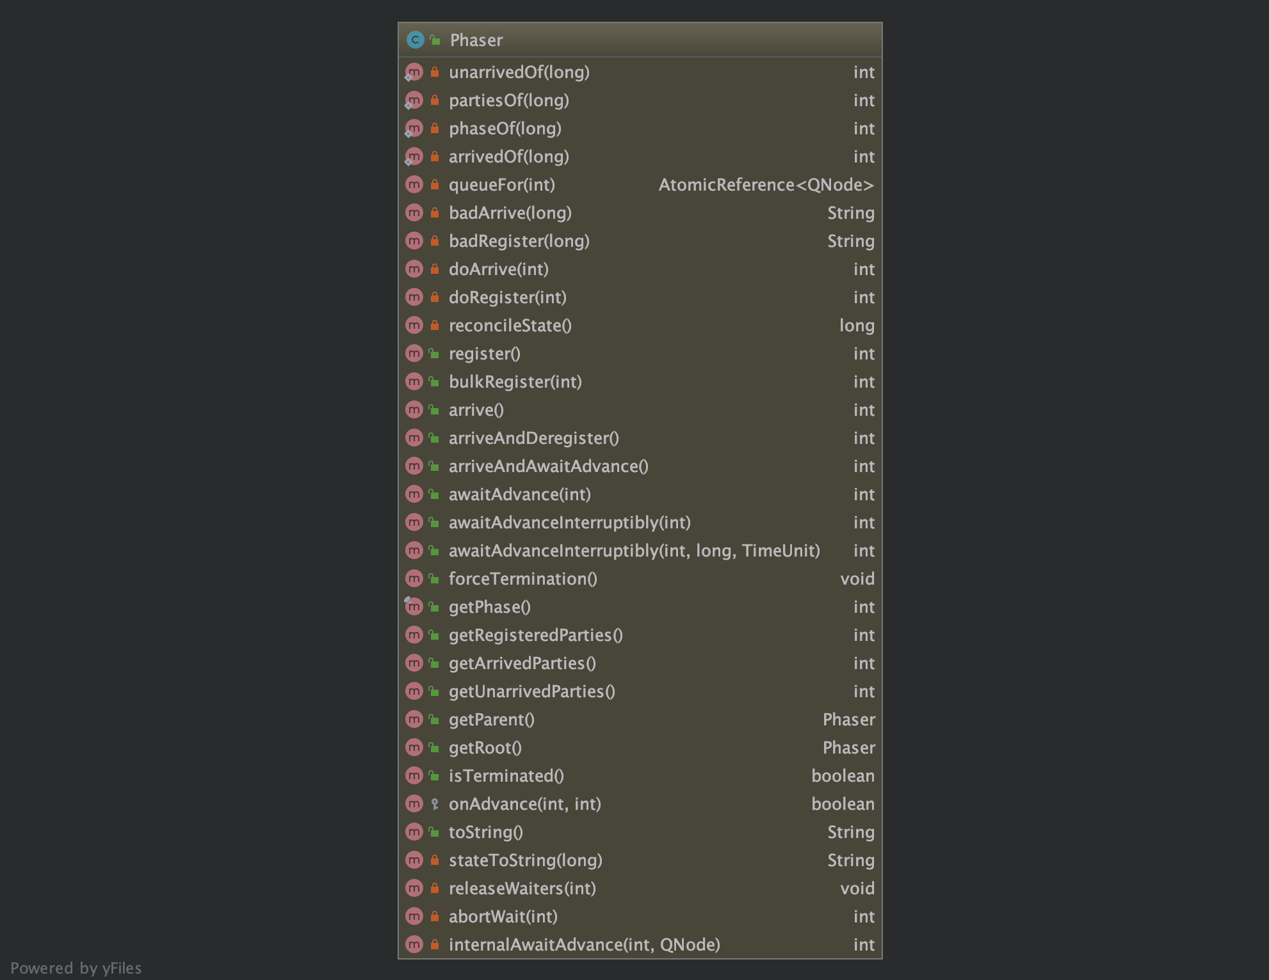Viewport: 1269px width, 980px height.
Task: Click the awaitAdvanceInterruptibly(int, long, TimeUnit) method name
Action: pos(634,551)
